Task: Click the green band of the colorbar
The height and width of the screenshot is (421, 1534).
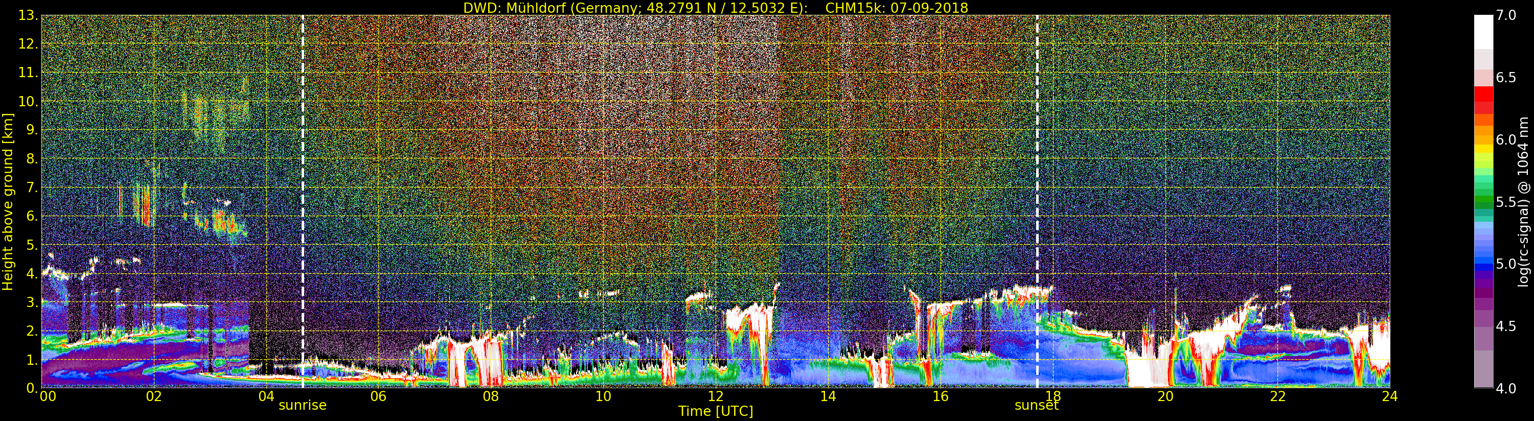Action: coord(1483,199)
